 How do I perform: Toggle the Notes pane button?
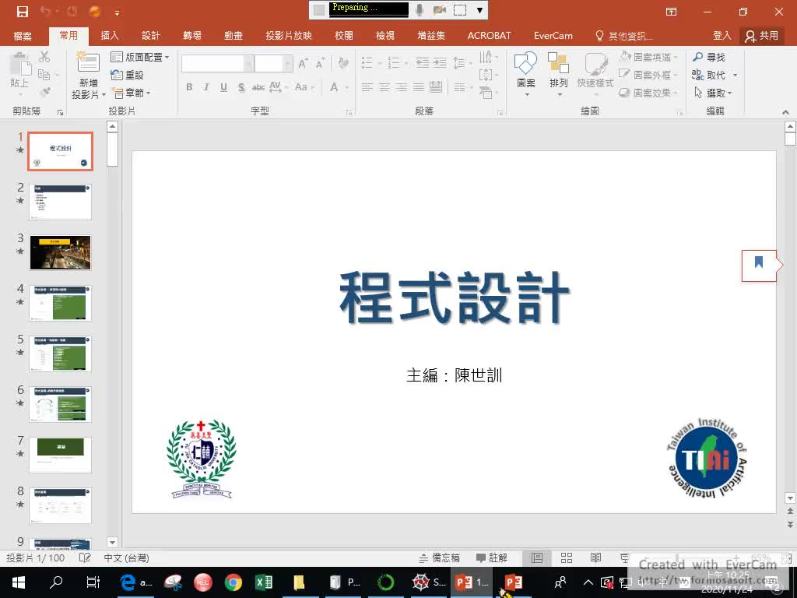click(440, 558)
